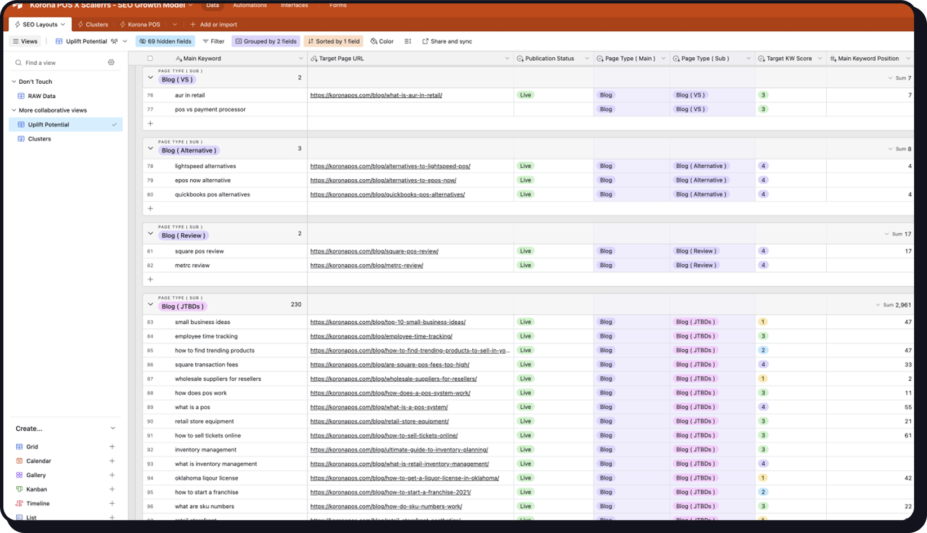Open the Interfaces top tab
This screenshot has width=927, height=533.
tap(294, 5)
